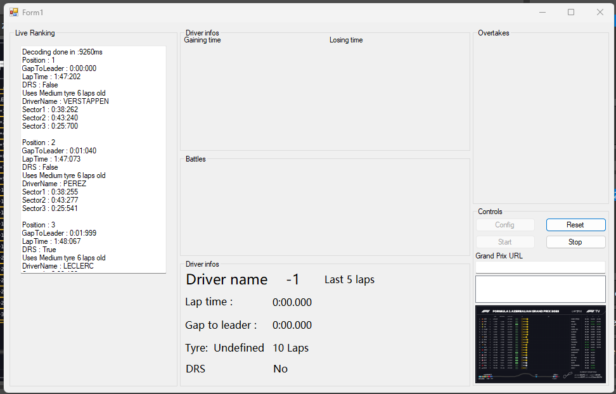Click the Gaining time column label
This screenshot has width=616, height=394.
point(202,41)
